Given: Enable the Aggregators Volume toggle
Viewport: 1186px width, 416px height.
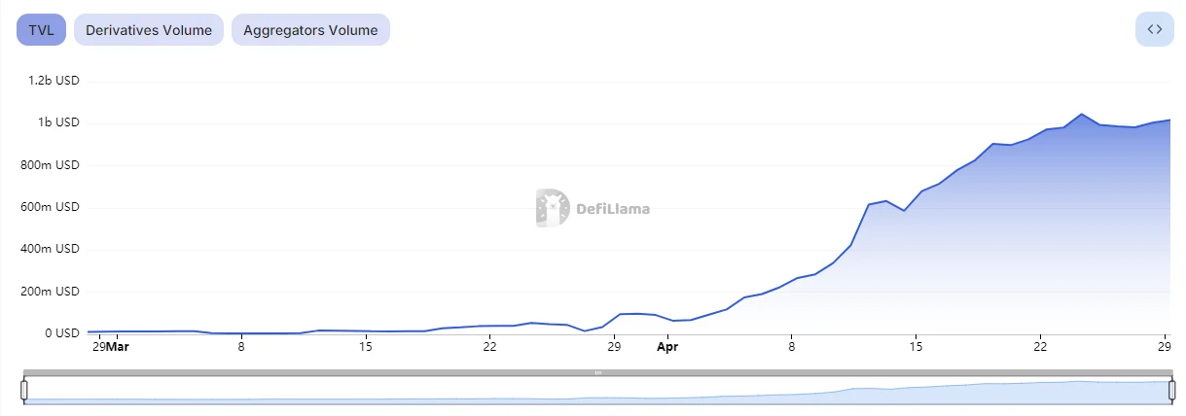Looking at the screenshot, I should point(310,30).
